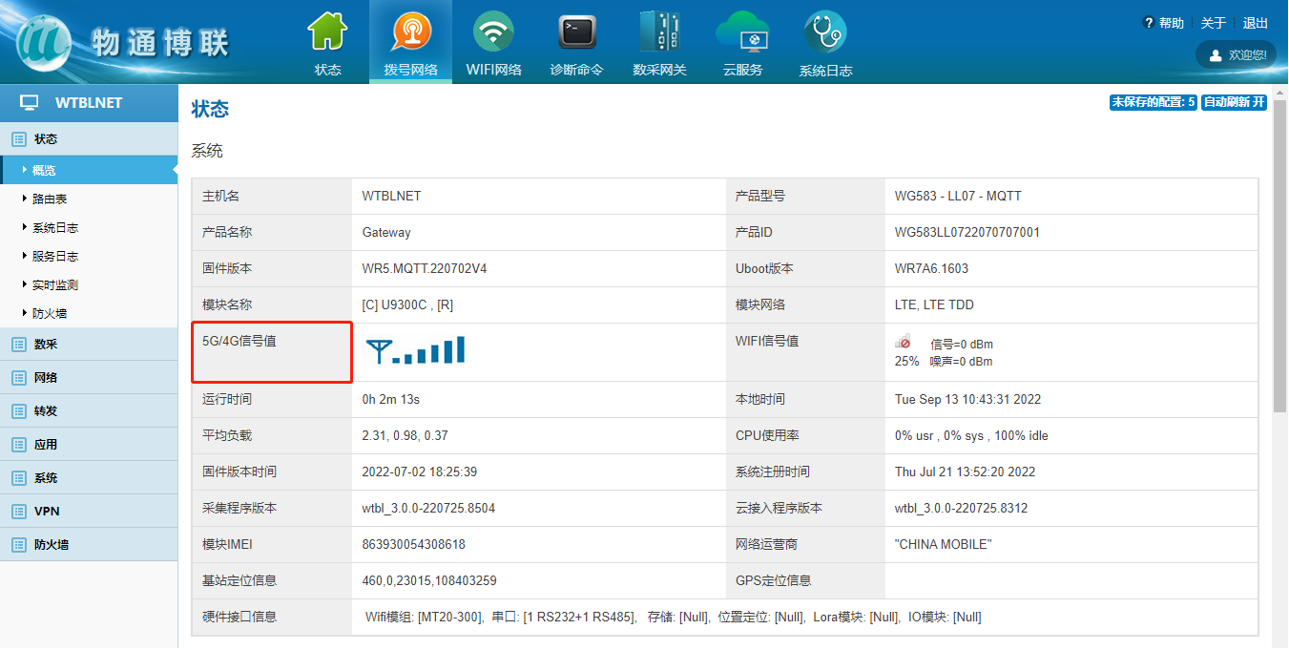
Task: Expand the VPN sidebar section
Action: tap(47, 511)
